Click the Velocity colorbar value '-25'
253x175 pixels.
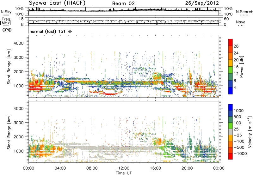[x=238, y=135]
